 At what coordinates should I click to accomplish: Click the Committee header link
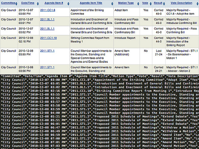(8, 3)
